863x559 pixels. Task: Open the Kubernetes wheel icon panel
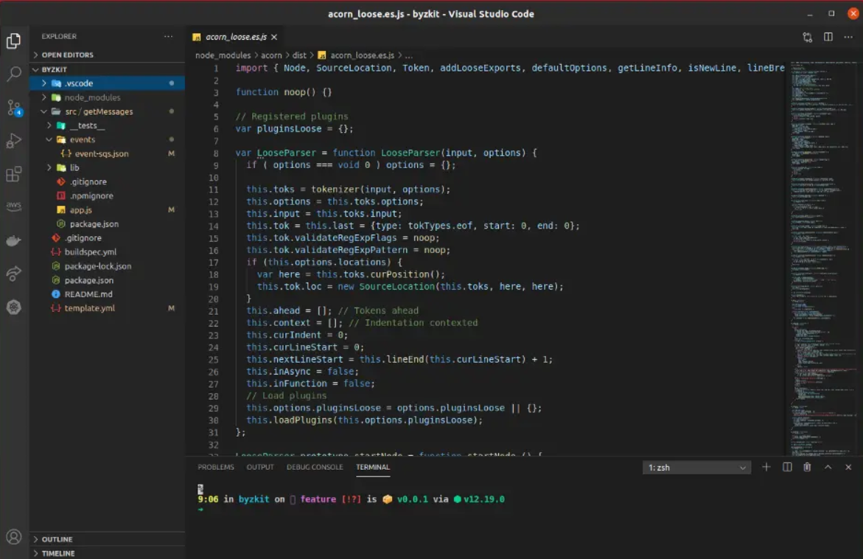14,307
